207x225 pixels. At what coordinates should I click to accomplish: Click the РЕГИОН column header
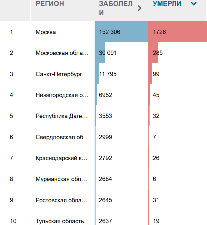coord(50,3)
